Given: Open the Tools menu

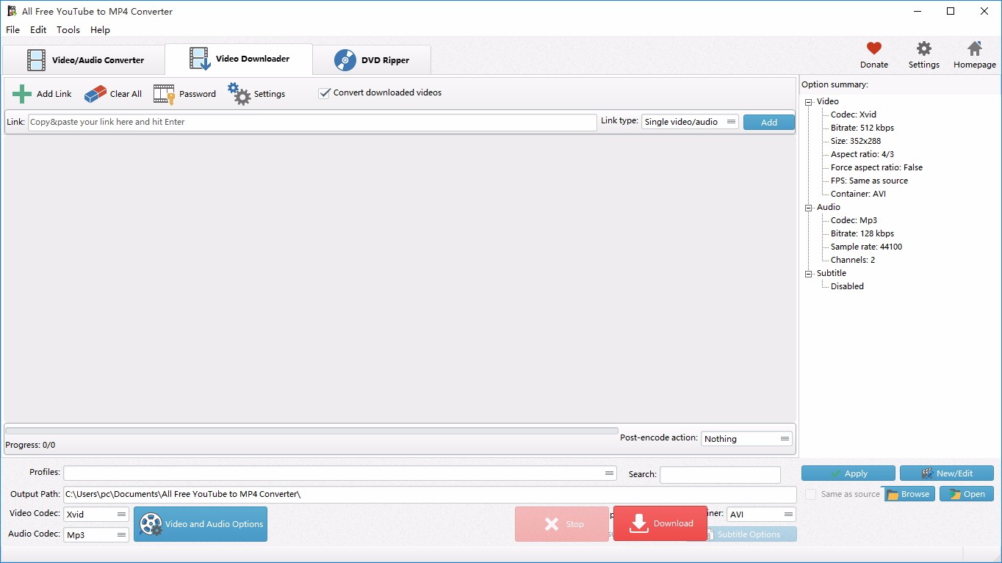Looking at the screenshot, I should (x=68, y=30).
